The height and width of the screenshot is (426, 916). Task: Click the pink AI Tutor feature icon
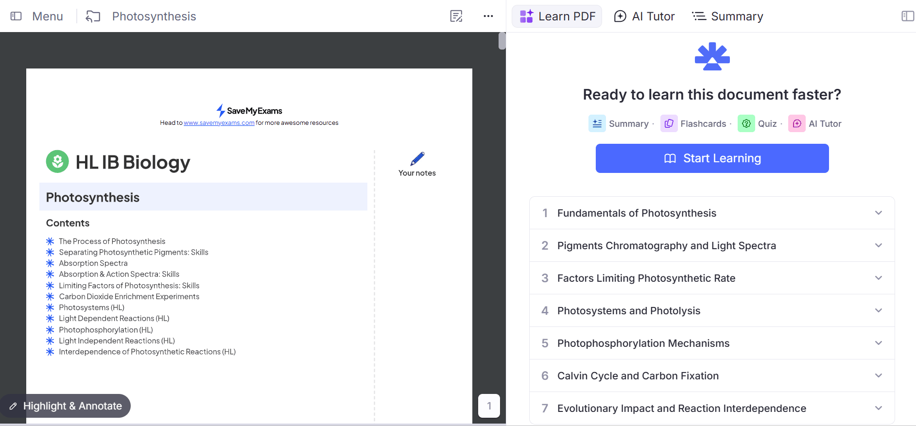point(797,123)
